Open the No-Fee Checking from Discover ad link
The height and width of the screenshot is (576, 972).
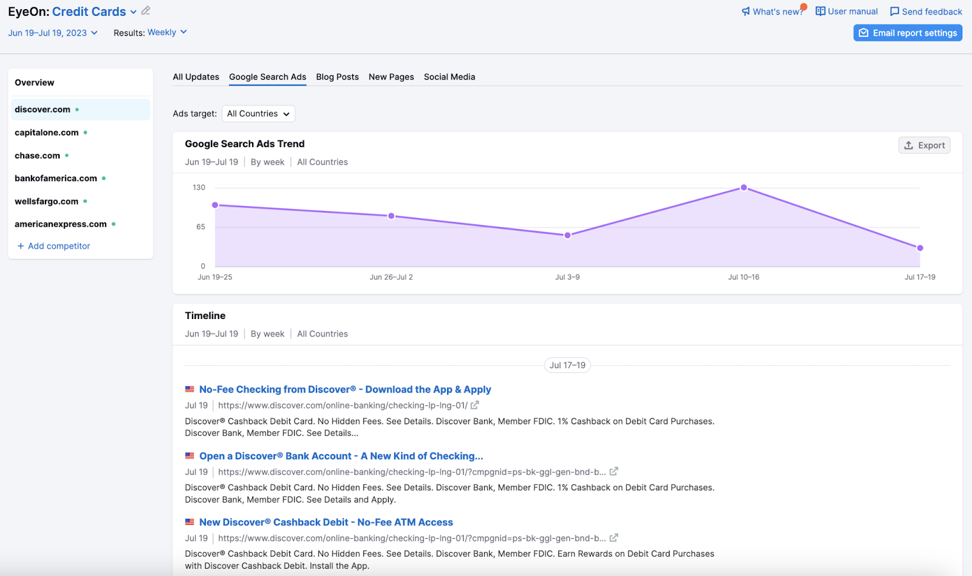click(x=344, y=389)
